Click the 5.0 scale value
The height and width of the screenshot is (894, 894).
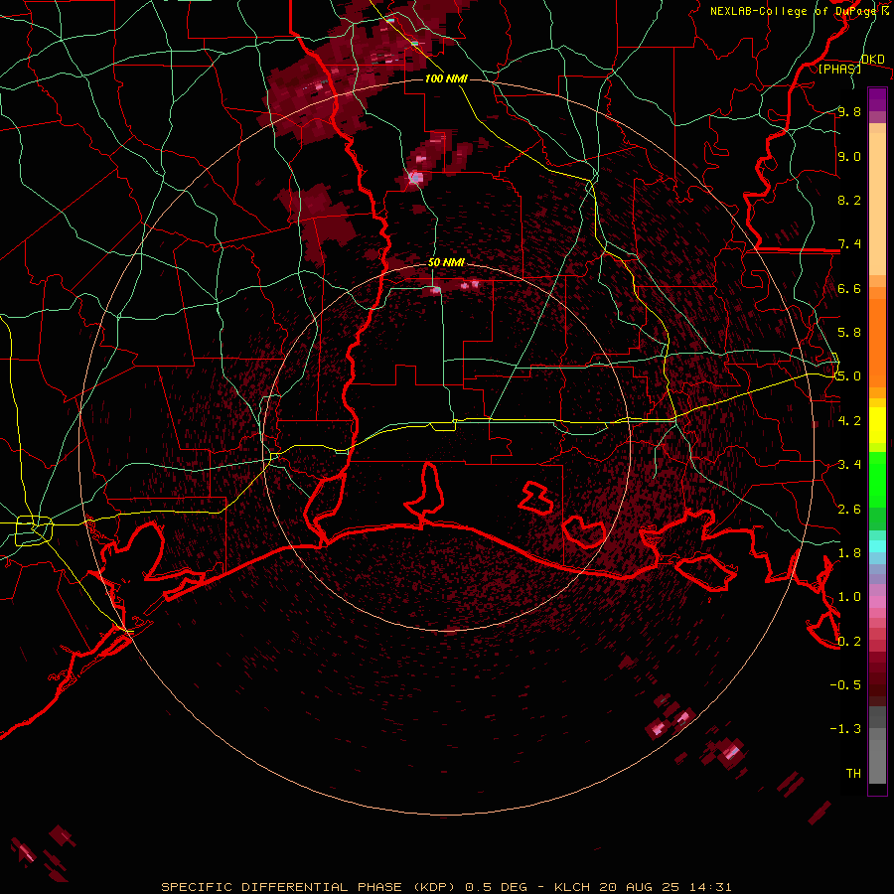point(849,376)
